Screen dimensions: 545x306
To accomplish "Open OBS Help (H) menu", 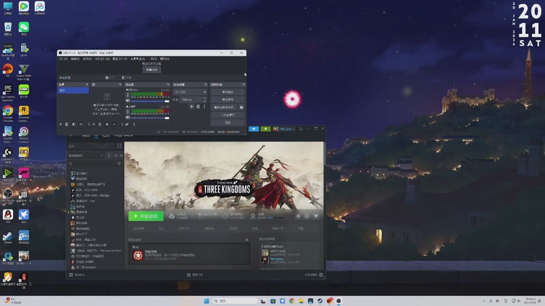I will pyautogui.click(x=165, y=59).
